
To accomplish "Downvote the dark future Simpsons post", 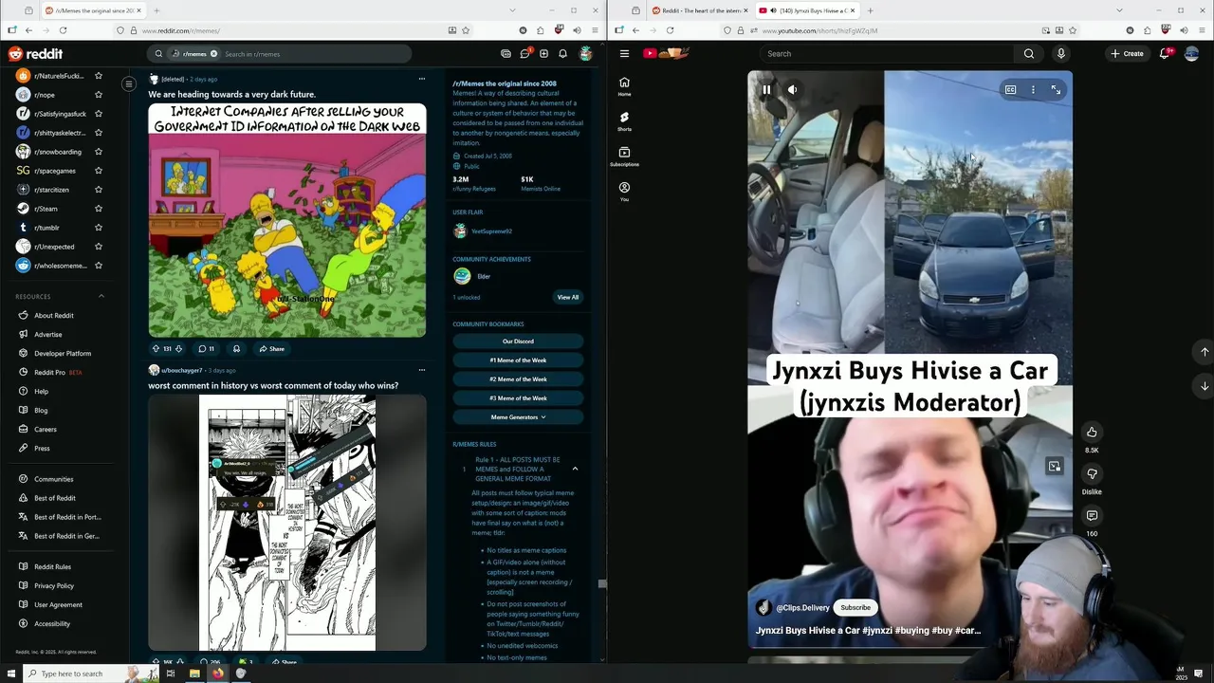I will [x=178, y=348].
